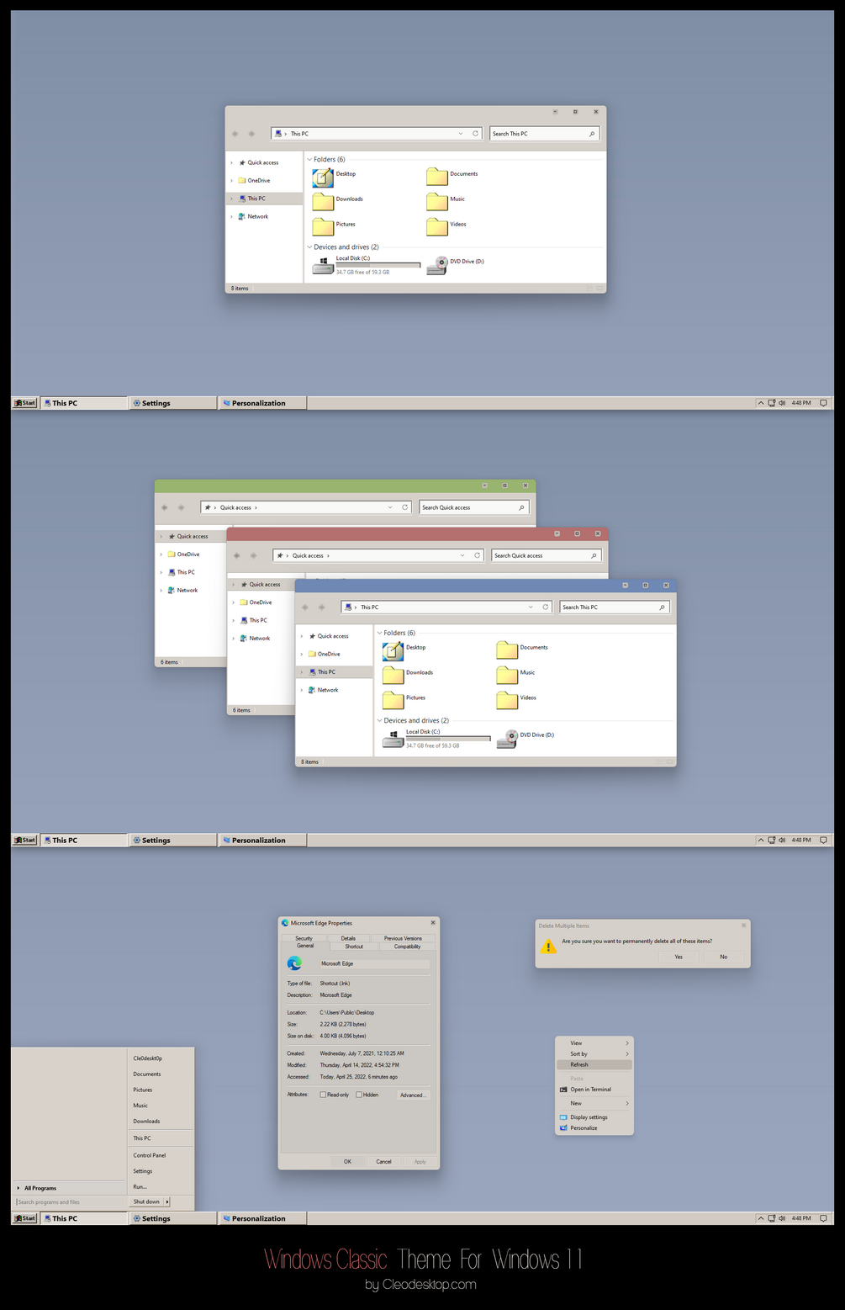
Task: Choose Personalize in context menu
Action: point(594,1128)
